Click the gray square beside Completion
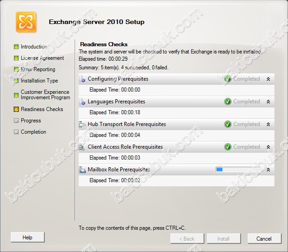 [16, 132]
